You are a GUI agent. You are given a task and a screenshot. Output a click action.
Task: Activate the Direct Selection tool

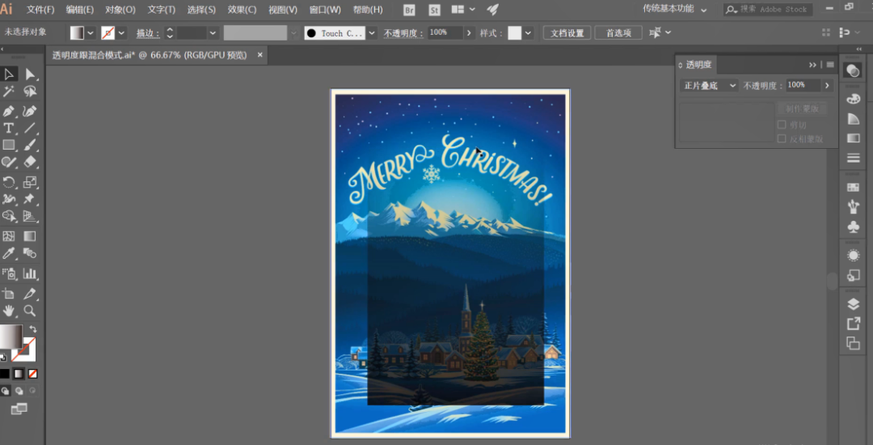tap(30, 74)
